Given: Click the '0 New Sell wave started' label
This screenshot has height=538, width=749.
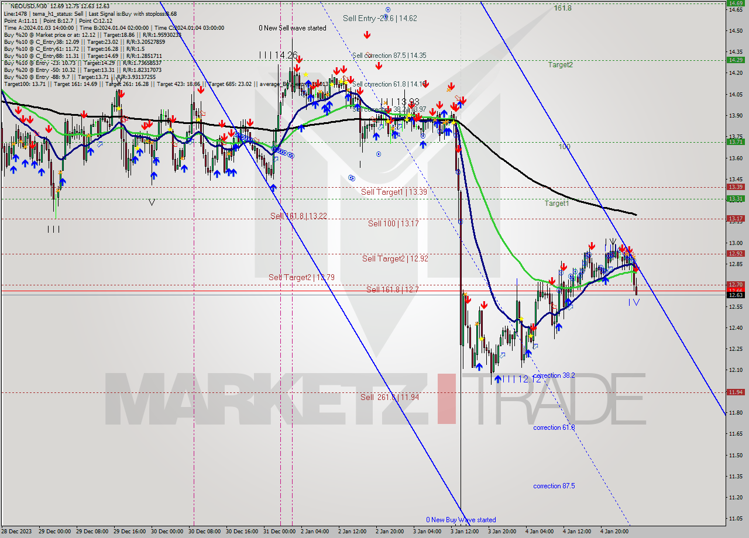Looking at the screenshot, I should click(x=293, y=28).
